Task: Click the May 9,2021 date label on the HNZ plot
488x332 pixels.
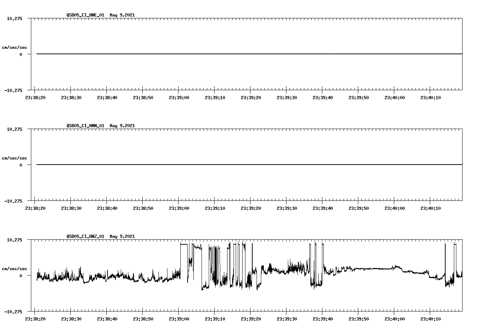Action: tap(122, 236)
